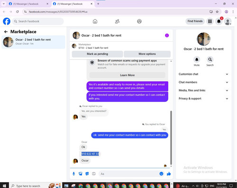Image resolution: width=237 pixels, height=188 pixels.
Task: Expand Privacy & support section
Action: [x=203, y=98]
